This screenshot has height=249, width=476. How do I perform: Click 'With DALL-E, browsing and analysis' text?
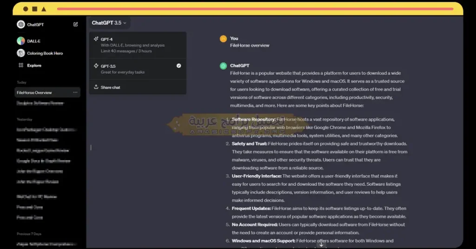click(132, 45)
